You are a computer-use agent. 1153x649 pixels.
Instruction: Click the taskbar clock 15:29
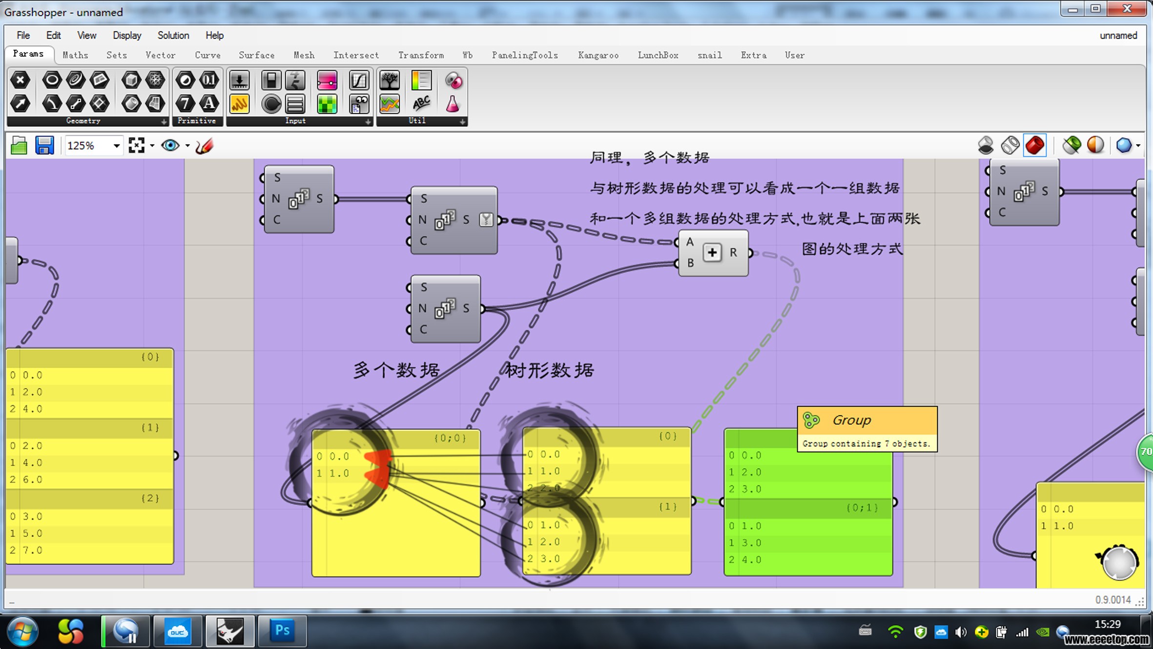coord(1108,624)
